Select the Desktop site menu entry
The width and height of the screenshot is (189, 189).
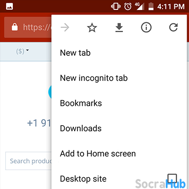(119, 179)
